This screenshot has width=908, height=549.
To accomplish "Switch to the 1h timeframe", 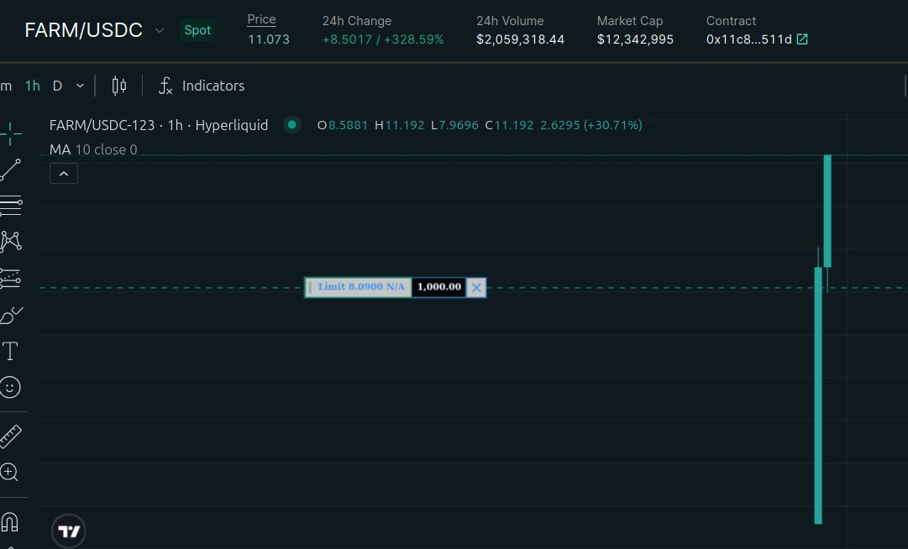I will pyautogui.click(x=33, y=86).
